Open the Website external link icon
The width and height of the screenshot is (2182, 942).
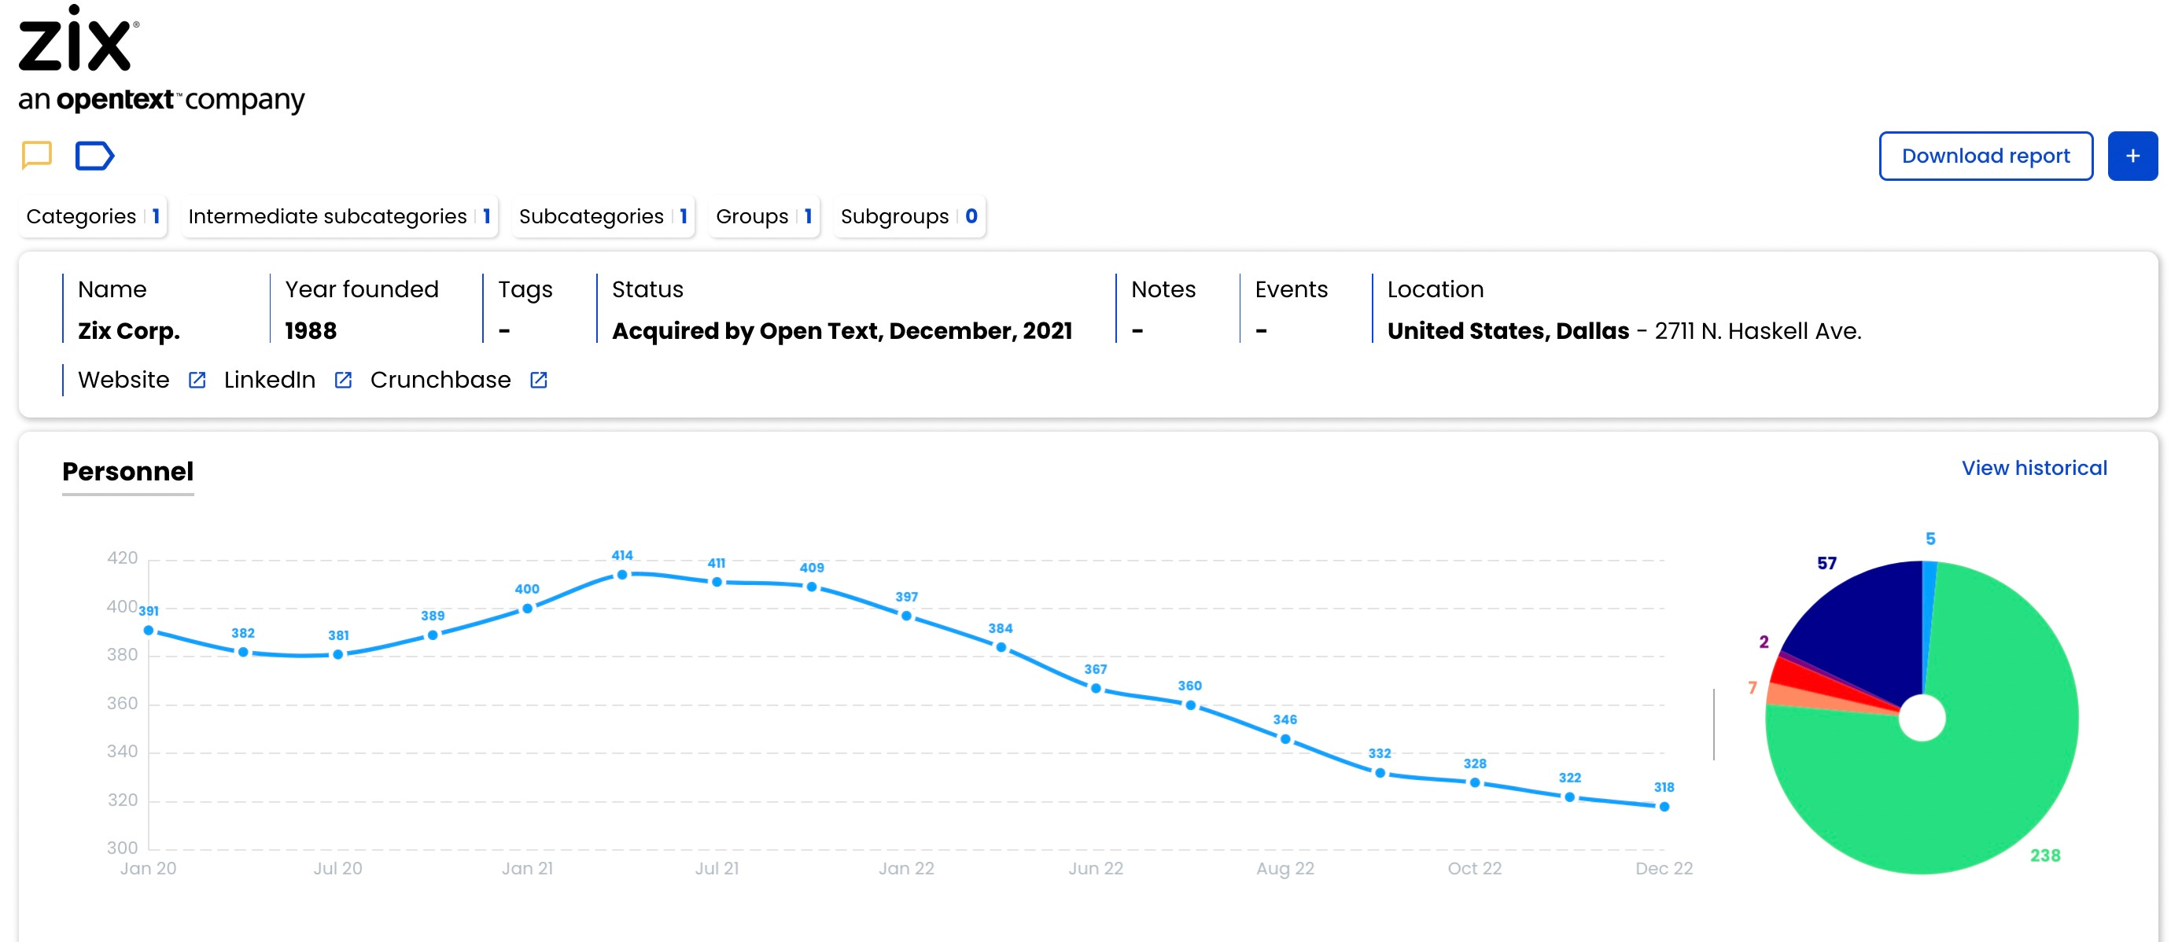click(x=197, y=381)
